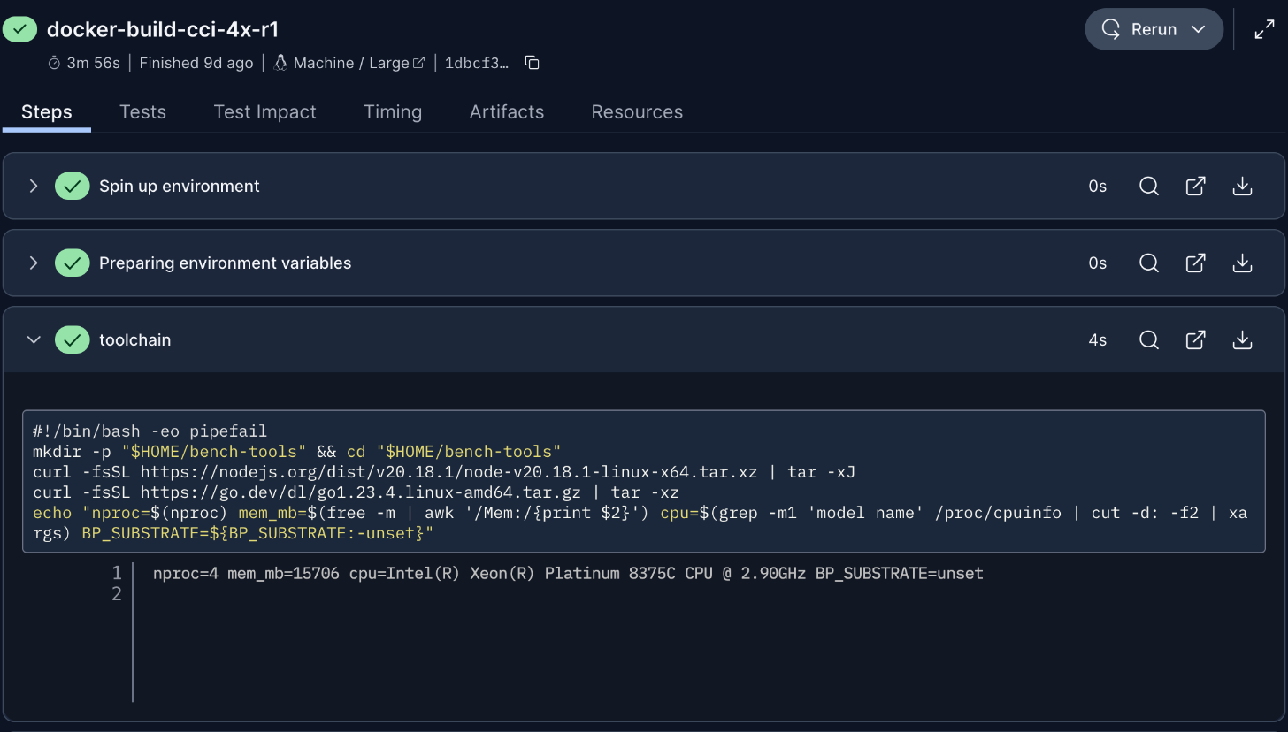Expand the Preparing environment variables step

(34, 263)
